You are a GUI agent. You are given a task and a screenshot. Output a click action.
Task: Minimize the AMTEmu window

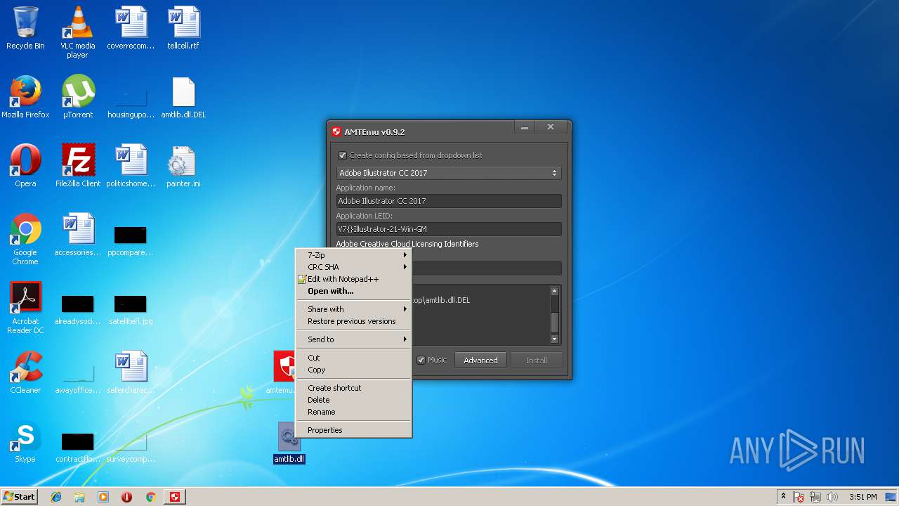(525, 127)
